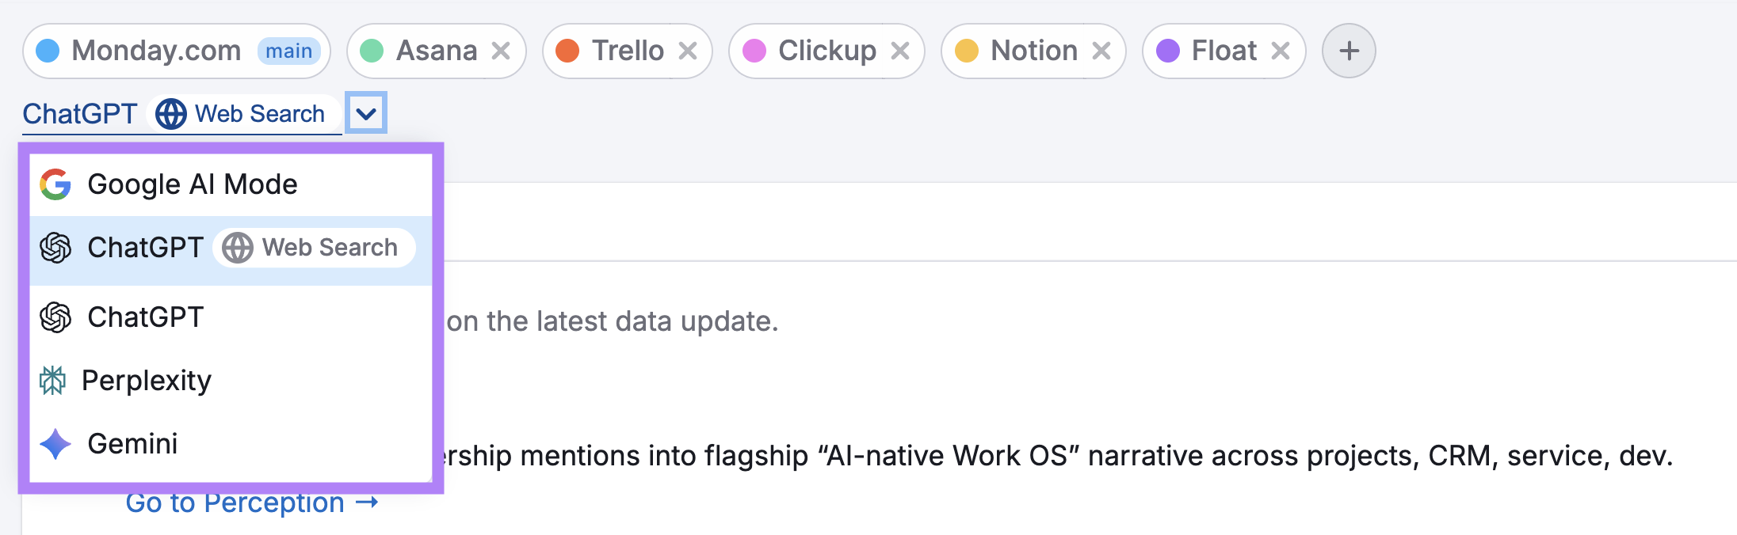This screenshot has width=1737, height=535.
Task: Collapse the AI model dropdown chevron
Action: pyautogui.click(x=366, y=113)
